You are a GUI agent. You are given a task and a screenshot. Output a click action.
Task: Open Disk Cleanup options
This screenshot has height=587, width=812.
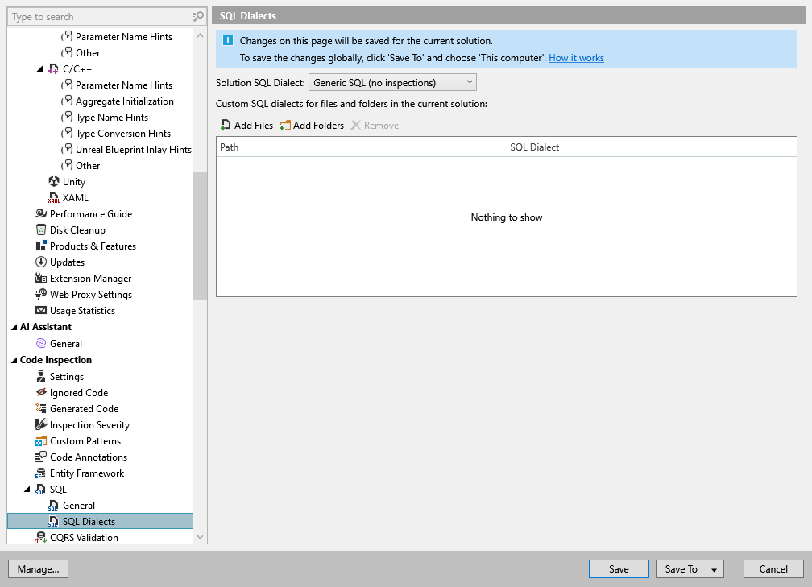coord(77,229)
